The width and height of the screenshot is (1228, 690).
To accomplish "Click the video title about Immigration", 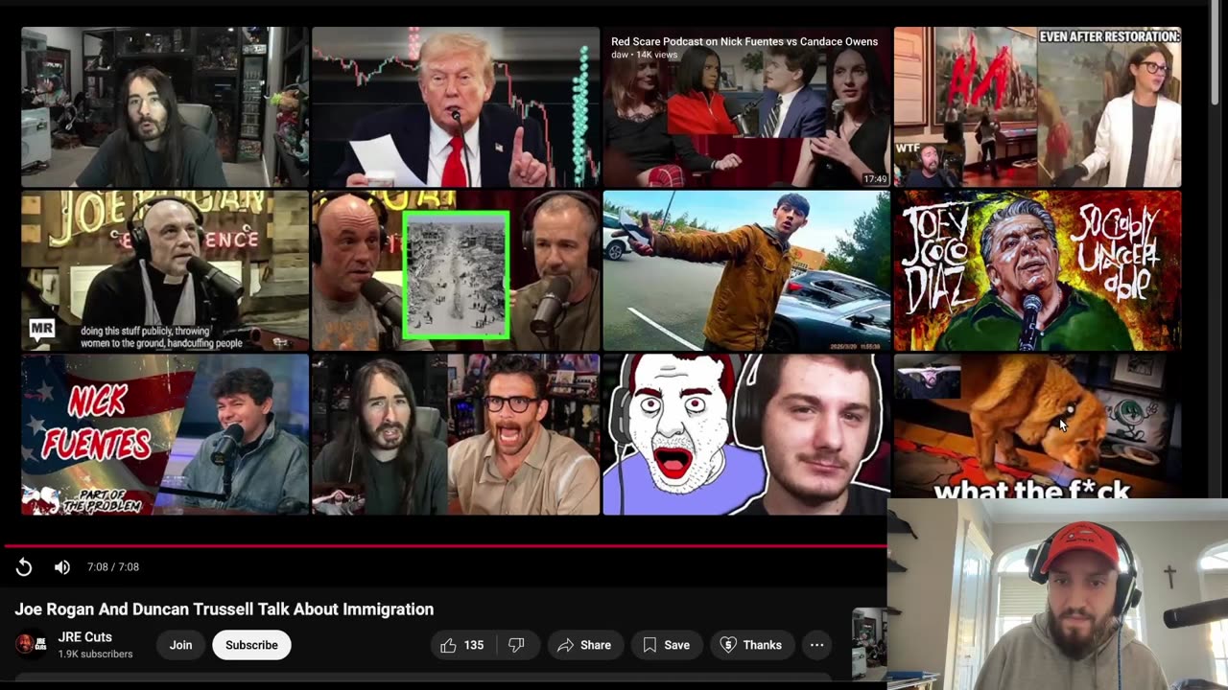I will click(224, 609).
